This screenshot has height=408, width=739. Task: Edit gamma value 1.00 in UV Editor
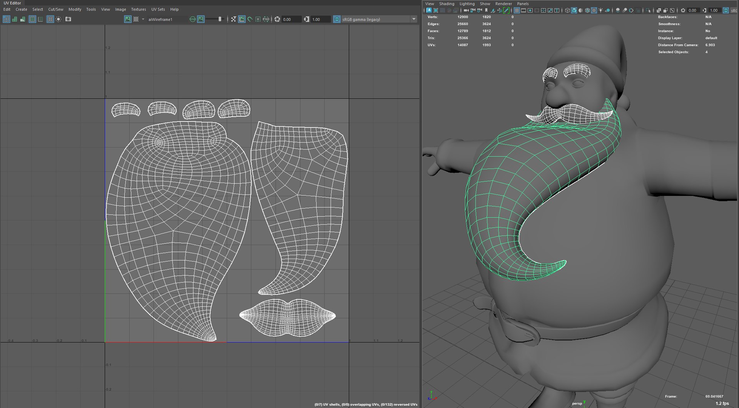321,19
